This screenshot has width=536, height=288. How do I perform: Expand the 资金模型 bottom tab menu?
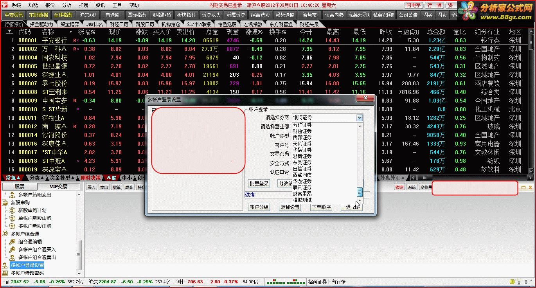[73, 178]
